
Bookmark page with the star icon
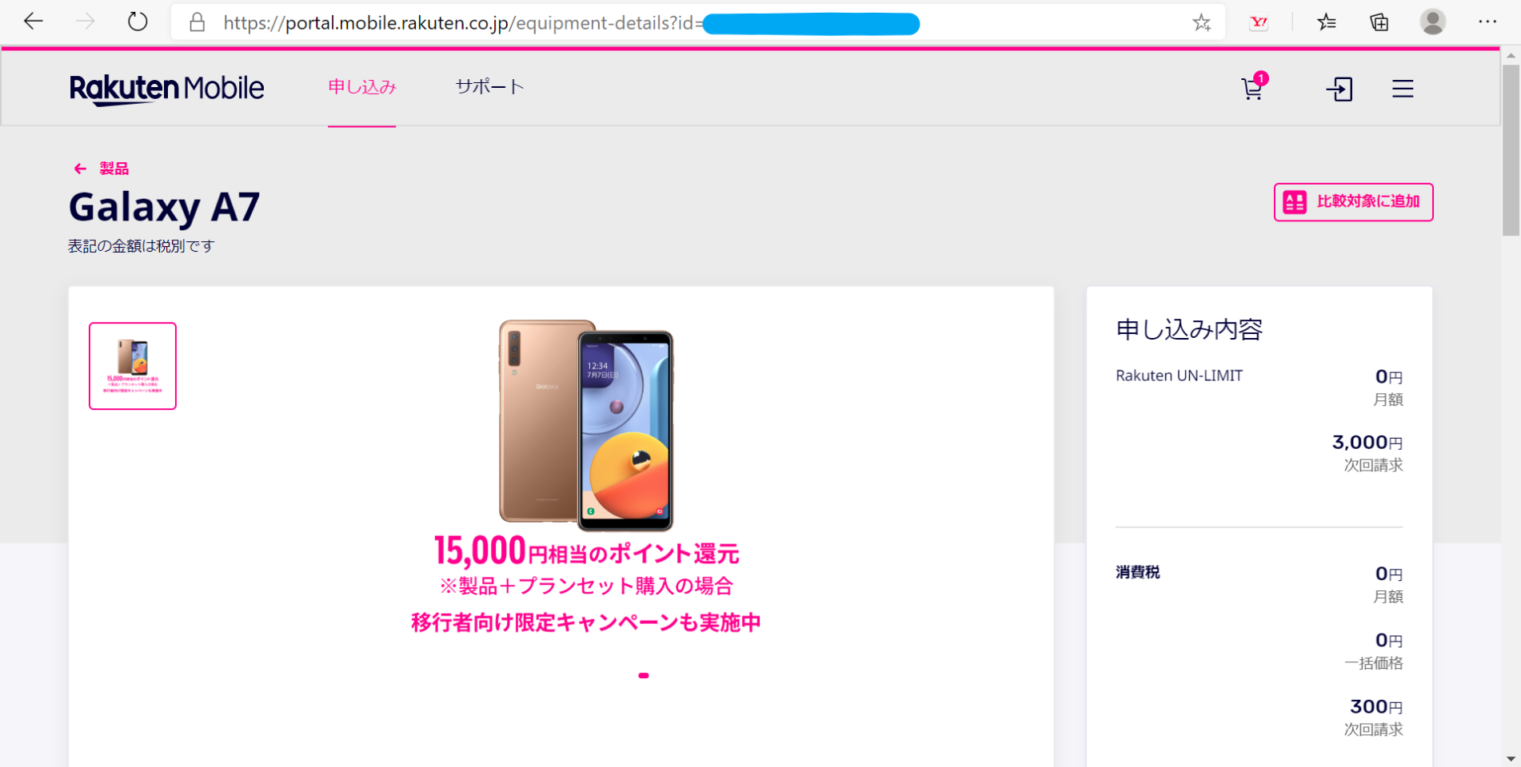[x=1201, y=22]
